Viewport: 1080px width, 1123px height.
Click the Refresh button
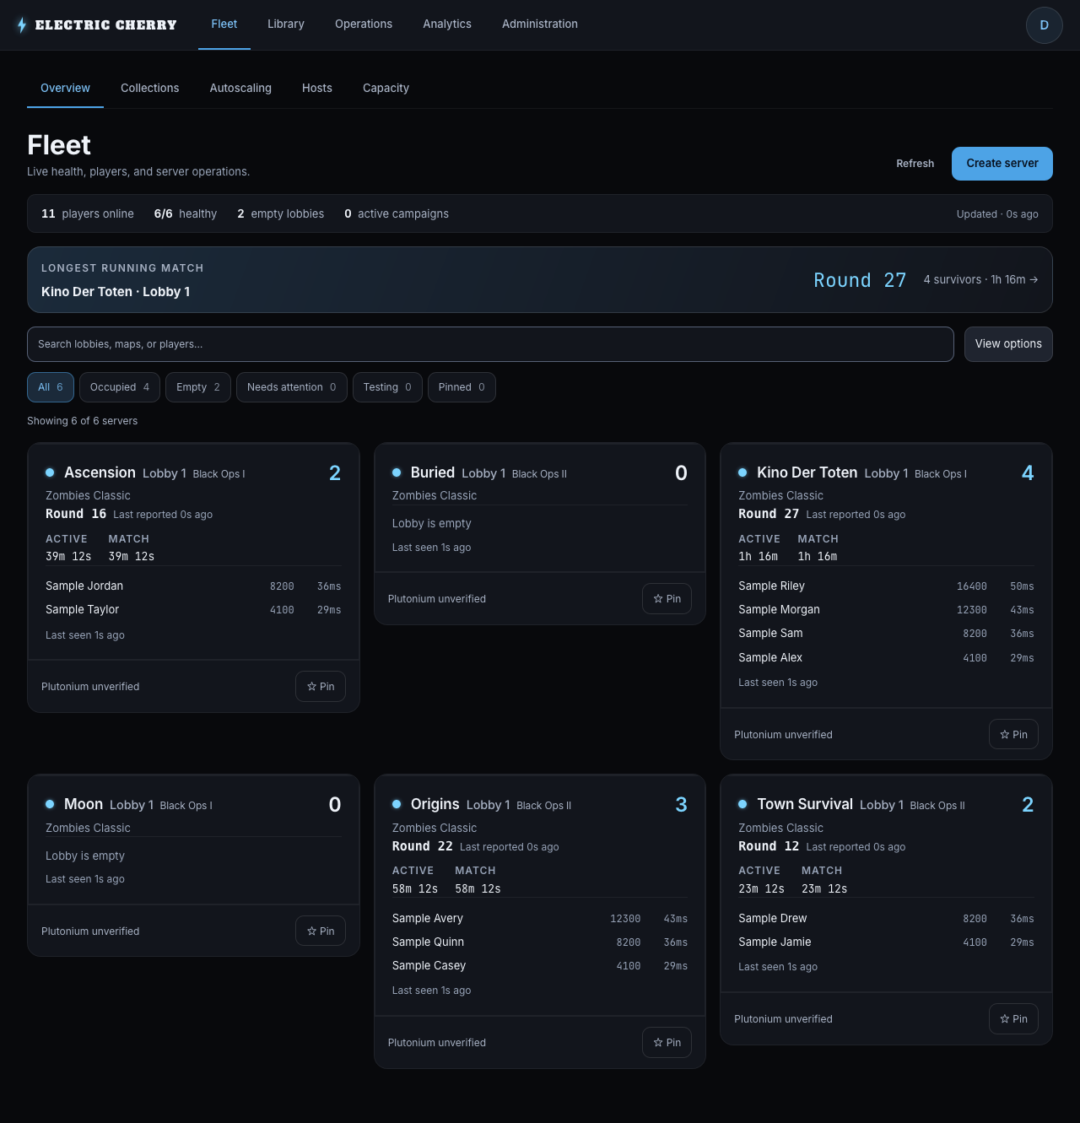pyautogui.click(x=915, y=164)
